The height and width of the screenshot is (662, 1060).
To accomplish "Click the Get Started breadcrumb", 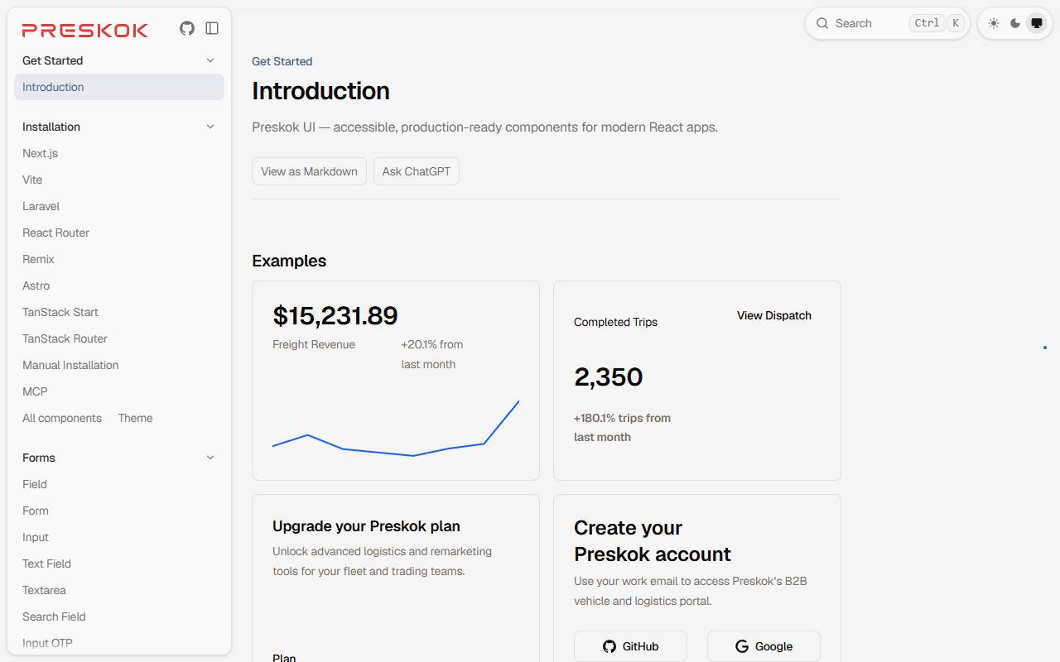I will (282, 61).
